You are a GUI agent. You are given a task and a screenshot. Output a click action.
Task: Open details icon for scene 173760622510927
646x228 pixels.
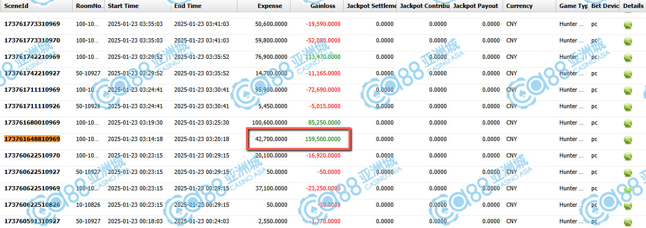point(628,172)
